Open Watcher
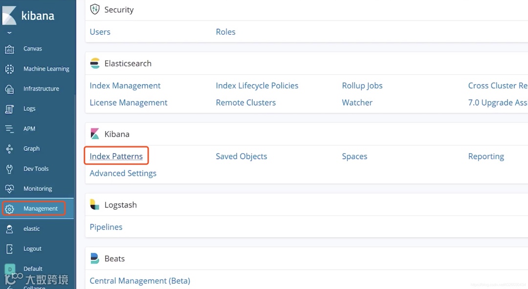 click(357, 103)
